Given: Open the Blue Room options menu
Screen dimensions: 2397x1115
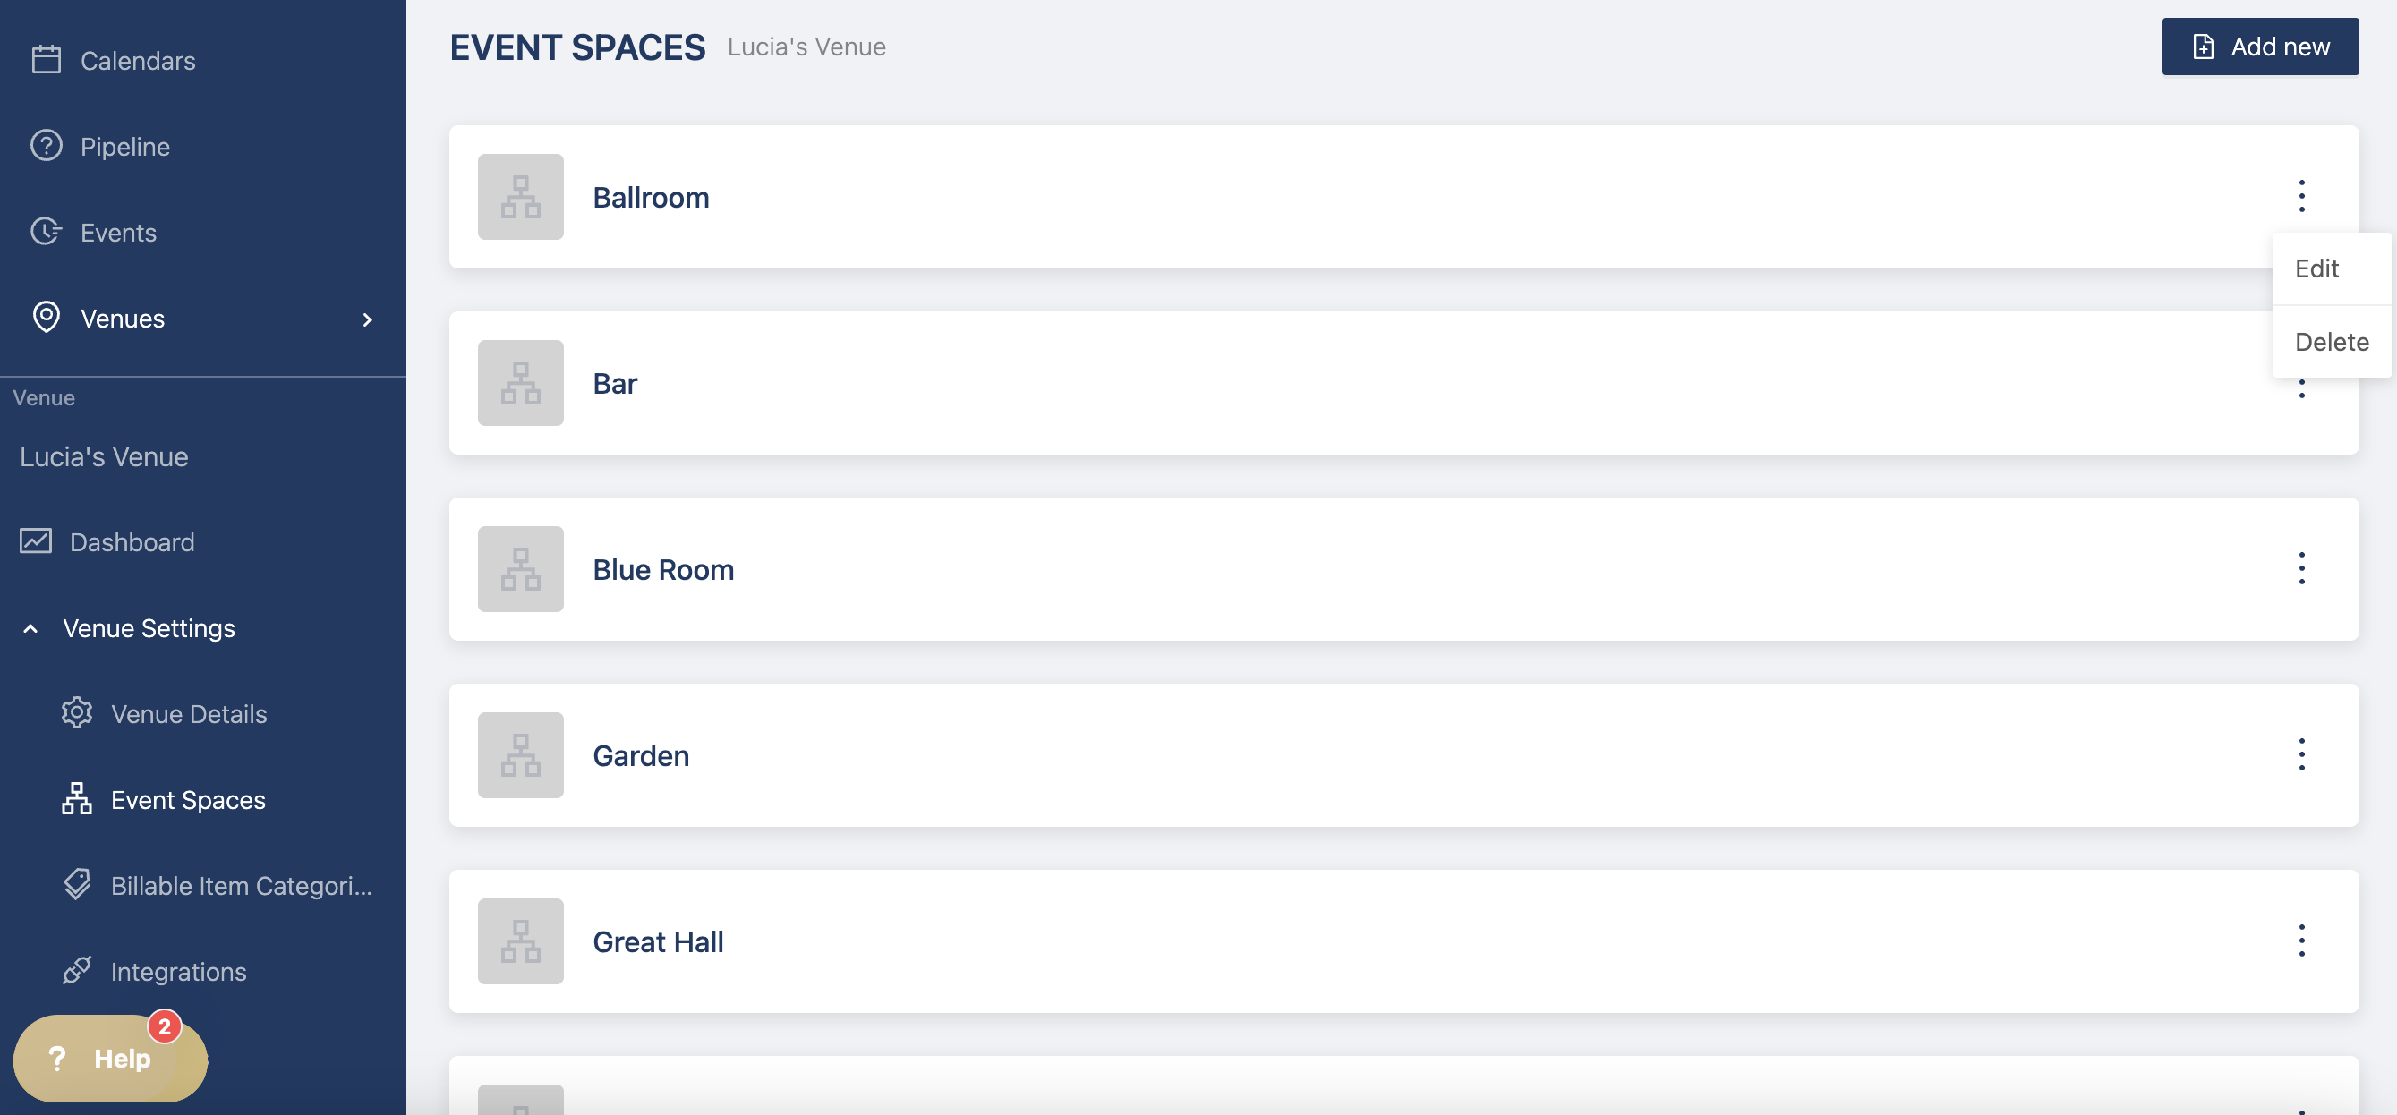Looking at the screenshot, I should [2301, 568].
